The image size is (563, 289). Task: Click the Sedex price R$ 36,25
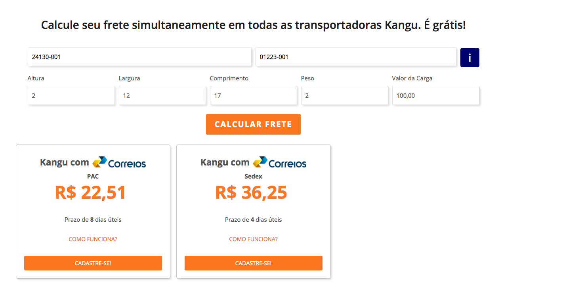[x=251, y=192]
